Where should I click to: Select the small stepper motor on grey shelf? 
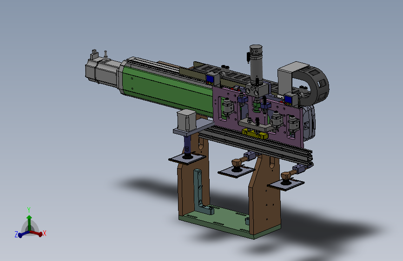pos(187,119)
